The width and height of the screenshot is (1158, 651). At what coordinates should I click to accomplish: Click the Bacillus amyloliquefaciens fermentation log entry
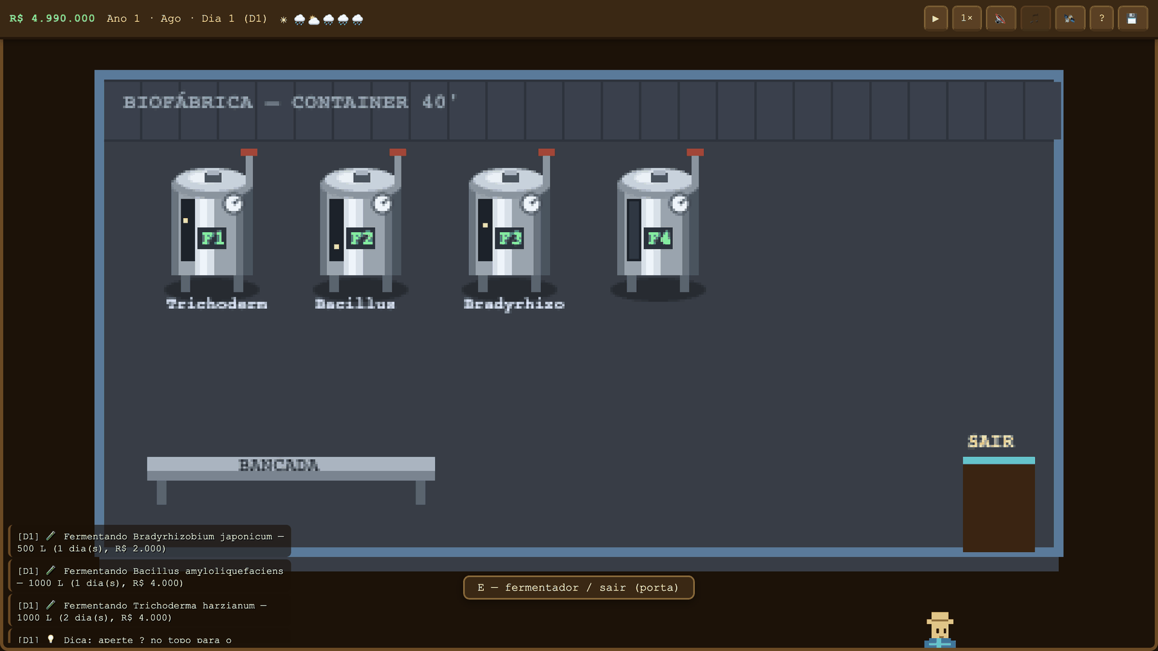(x=150, y=576)
